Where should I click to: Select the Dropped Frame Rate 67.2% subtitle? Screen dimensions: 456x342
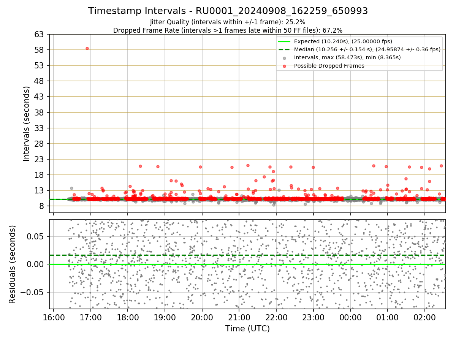[x=228, y=30]
